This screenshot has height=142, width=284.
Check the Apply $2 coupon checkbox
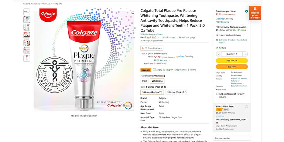pos(154,70)
